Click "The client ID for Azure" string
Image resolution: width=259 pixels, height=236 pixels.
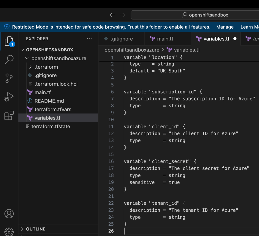pyautogui.click(x=203, y=133)
